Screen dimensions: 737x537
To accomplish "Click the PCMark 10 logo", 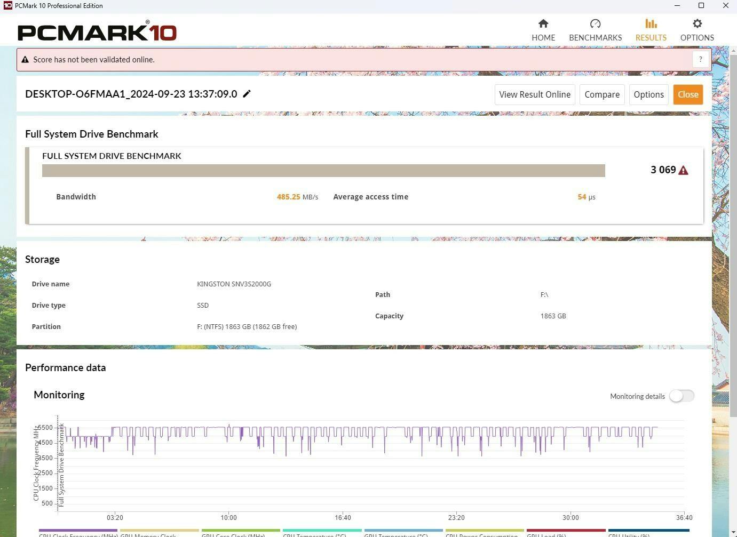I will 97,31.
